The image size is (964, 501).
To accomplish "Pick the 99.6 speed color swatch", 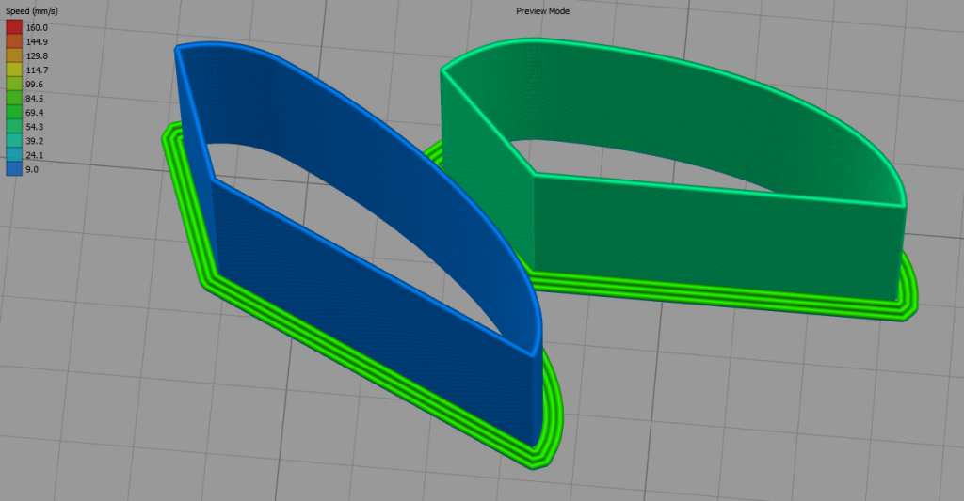I will [x=14, y=84].
